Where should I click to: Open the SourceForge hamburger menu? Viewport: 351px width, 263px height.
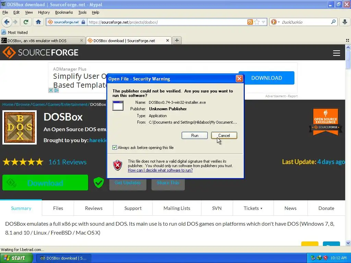(x=337, y=53)
